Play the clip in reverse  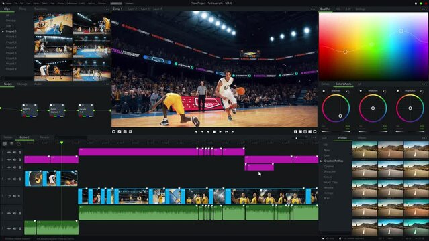[x=208, y=132]
